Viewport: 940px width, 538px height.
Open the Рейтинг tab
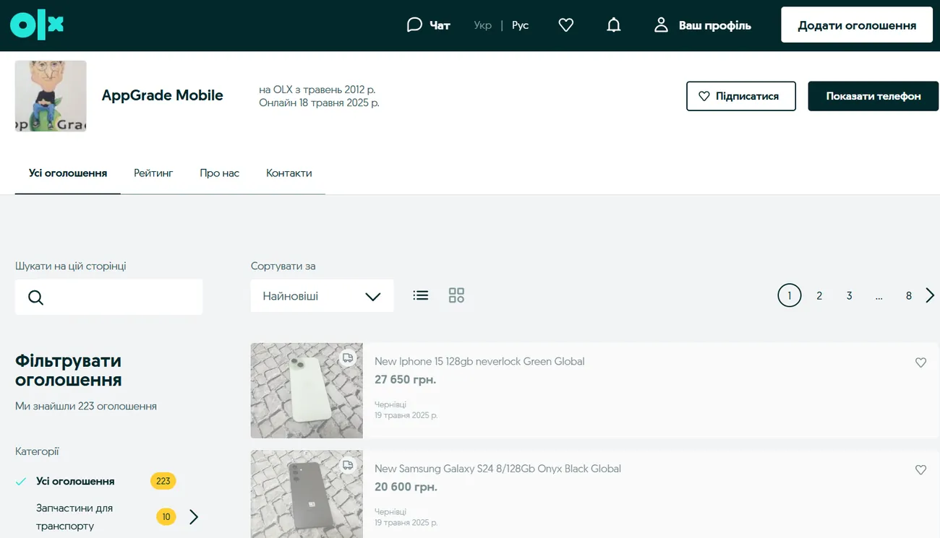153,173
